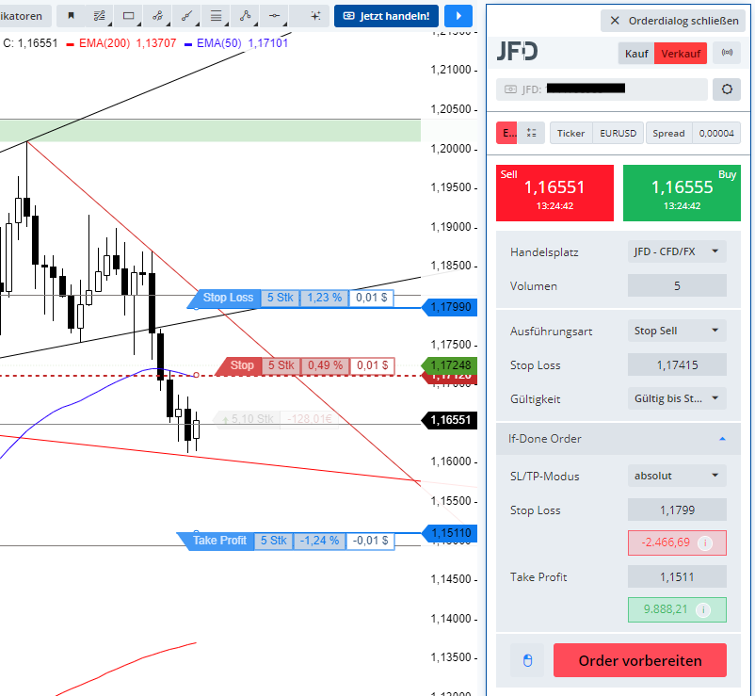This screenshot has width=755, height=696.
Task: Click the black 1,16551 current price tag
Action: (450, 420)
